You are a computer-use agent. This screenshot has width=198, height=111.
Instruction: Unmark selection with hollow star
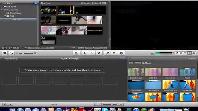92,53
